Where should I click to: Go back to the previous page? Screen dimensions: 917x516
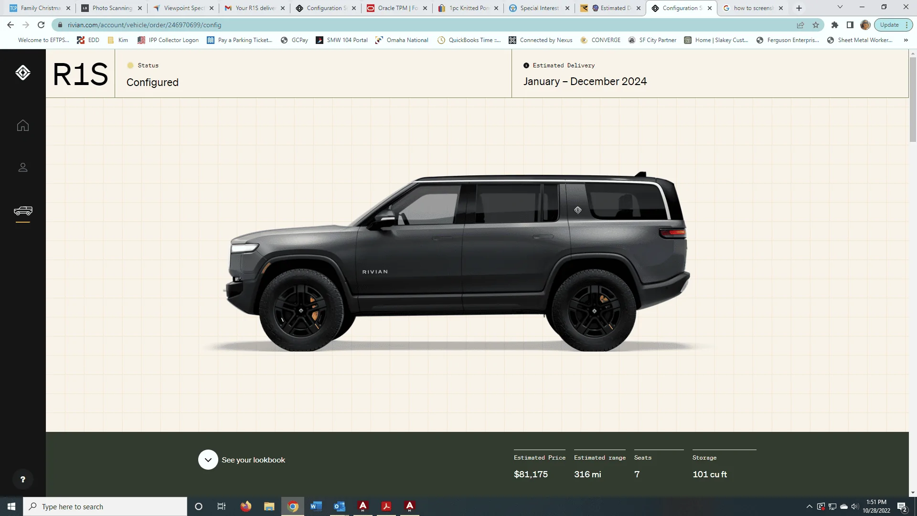point(11,25)
